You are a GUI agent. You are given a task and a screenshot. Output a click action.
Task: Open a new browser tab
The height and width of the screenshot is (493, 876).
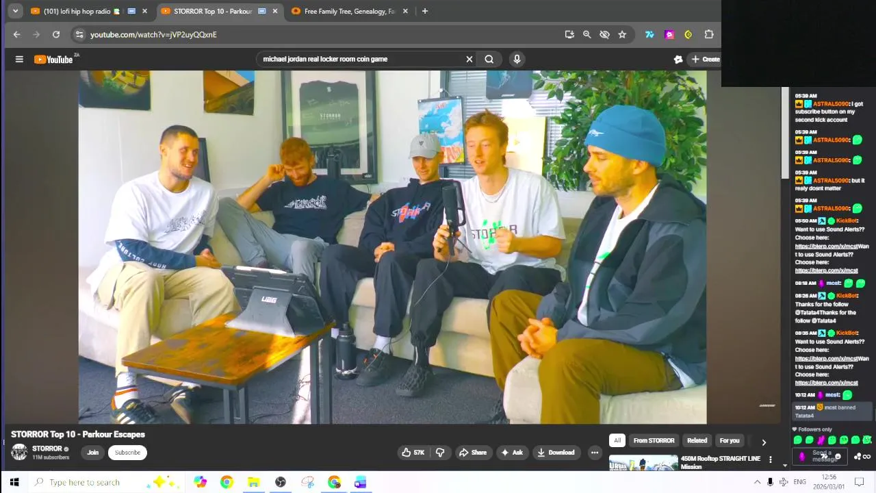coord(425,11)
